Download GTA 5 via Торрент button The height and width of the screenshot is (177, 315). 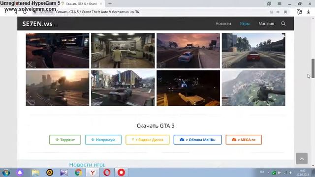click(65, 140)
